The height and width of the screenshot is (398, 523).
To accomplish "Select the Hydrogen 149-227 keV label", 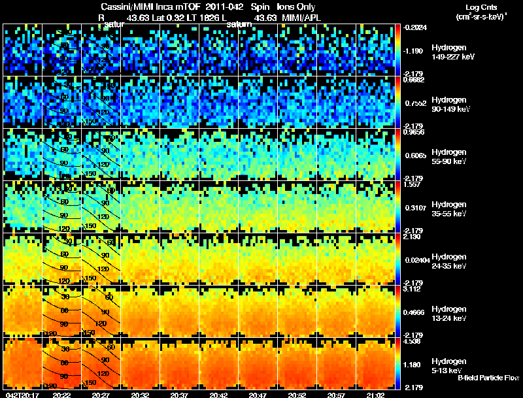I will tap(452, 52).
